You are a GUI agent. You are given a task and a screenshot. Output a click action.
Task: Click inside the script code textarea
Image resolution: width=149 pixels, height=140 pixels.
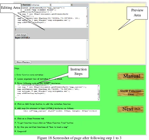tap(51, 17)
